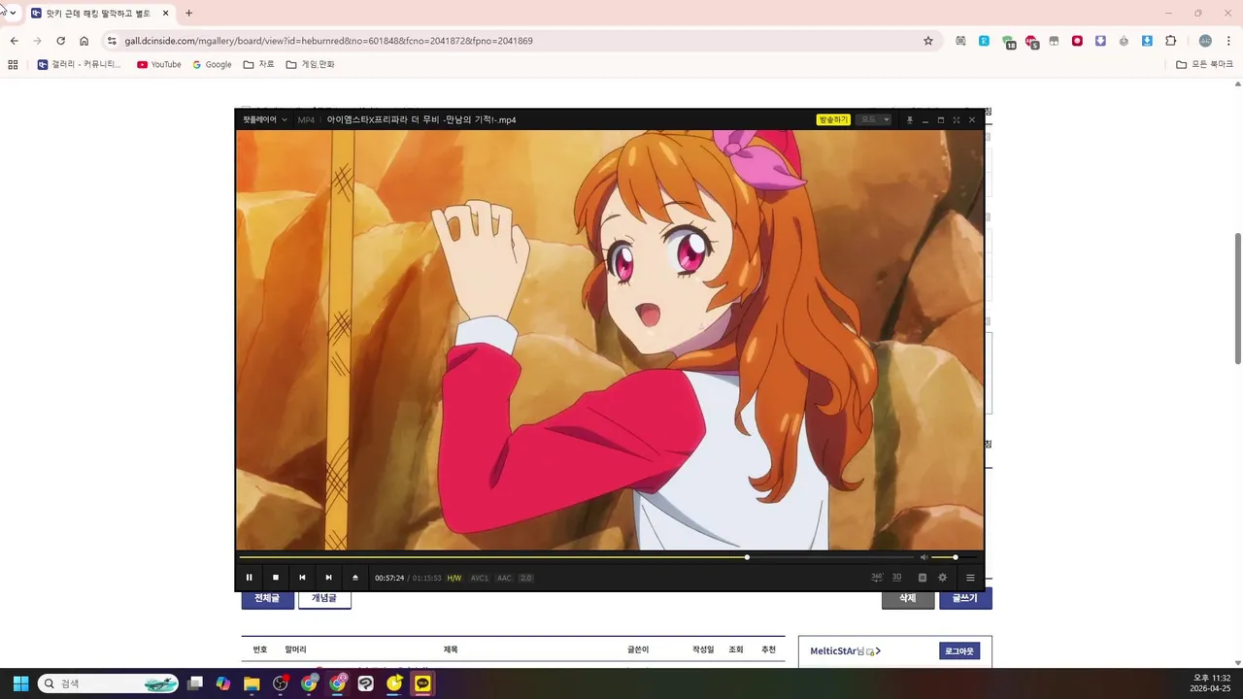1243x699 pixels.
Task: Toggle the 360° video mode icon
Action: (877, 577)
